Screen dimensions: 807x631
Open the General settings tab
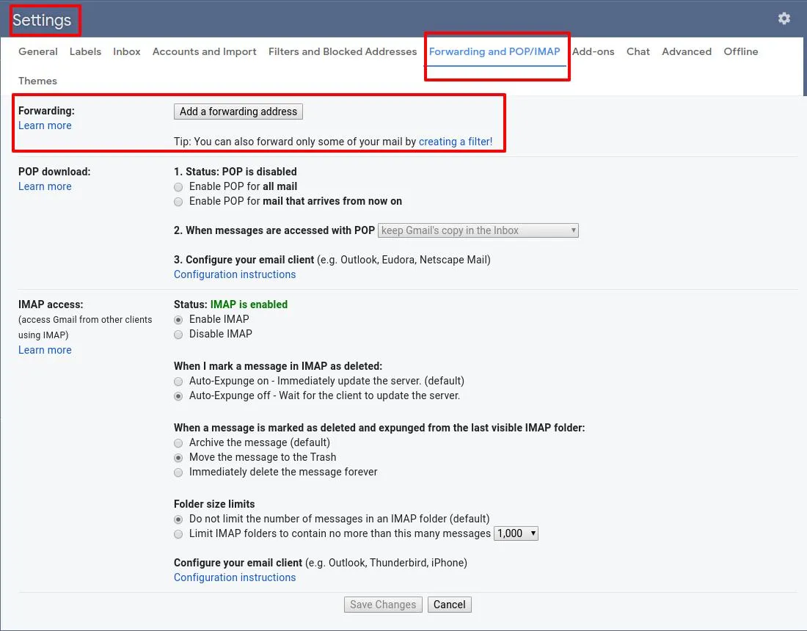[38, 51]
